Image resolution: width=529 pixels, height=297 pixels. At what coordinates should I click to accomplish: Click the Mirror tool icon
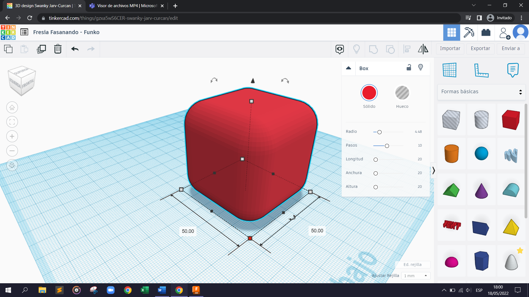[423, 49]
